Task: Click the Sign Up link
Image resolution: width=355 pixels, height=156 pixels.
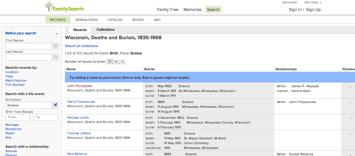Action: pos(313,10)
